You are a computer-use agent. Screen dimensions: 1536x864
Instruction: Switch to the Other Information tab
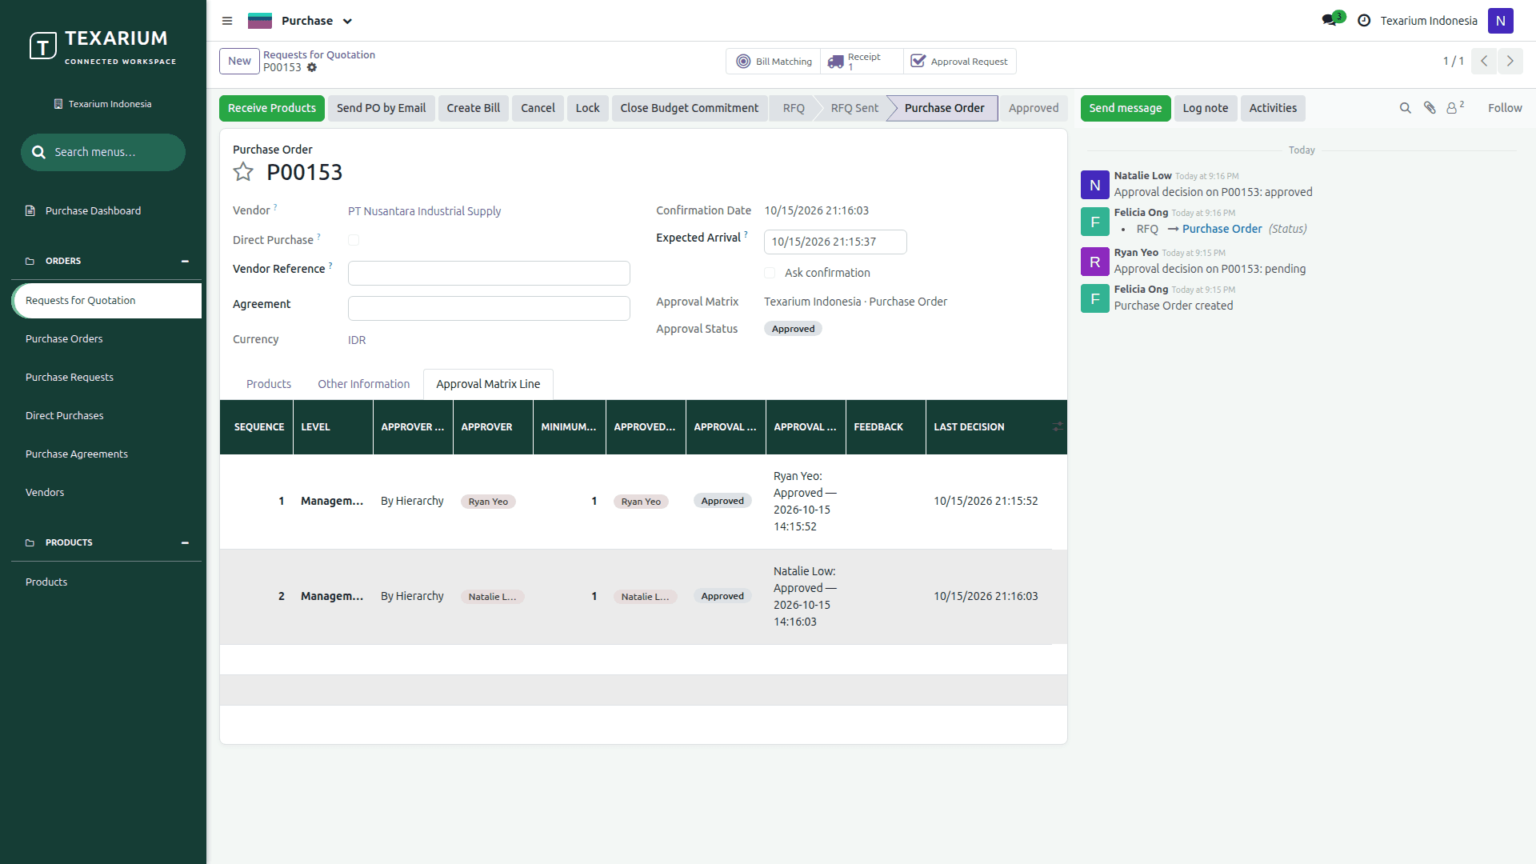(x=364, y=384)
